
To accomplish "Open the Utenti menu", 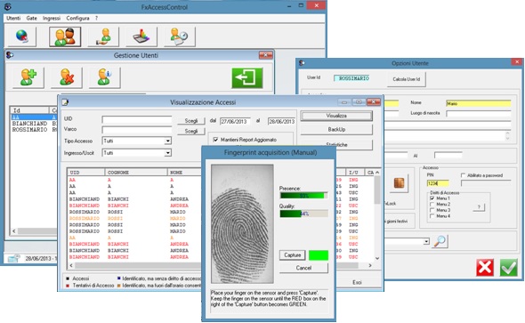I will click(x=13, y=18).
